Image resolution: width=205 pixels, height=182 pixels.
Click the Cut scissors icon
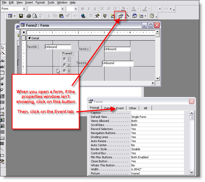tap(49, 16)
